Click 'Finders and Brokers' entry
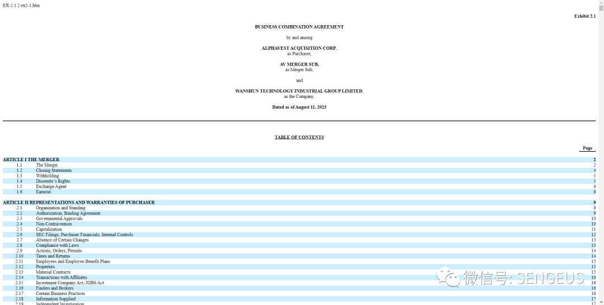604x305 pixels. click(x=55, y=288)
